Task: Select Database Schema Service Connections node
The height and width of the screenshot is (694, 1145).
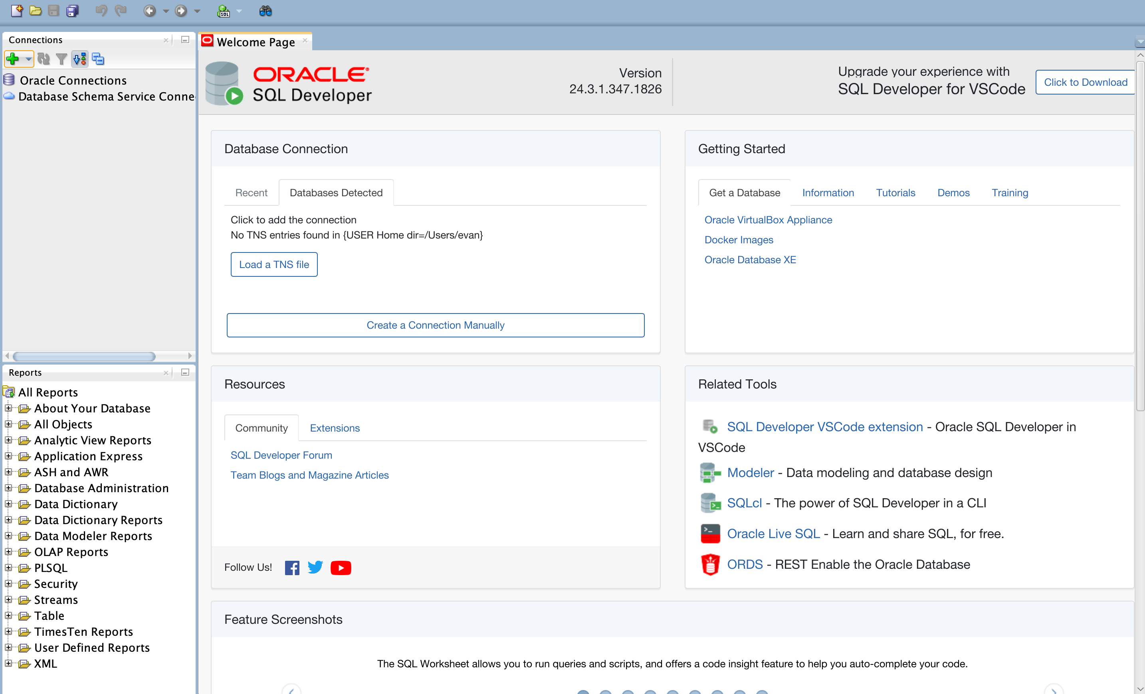Action: point(107,97)
